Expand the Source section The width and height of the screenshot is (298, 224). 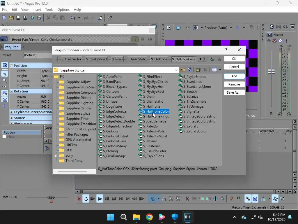[x=11, y=118]
